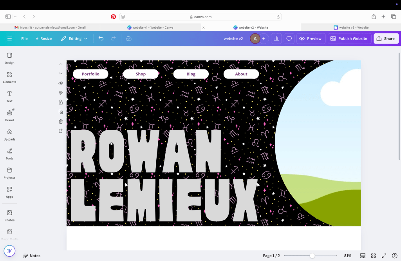401x261 pixels.
Task: Open Safari sidebar dropdown chevron
Action: (x=15, y=17)
